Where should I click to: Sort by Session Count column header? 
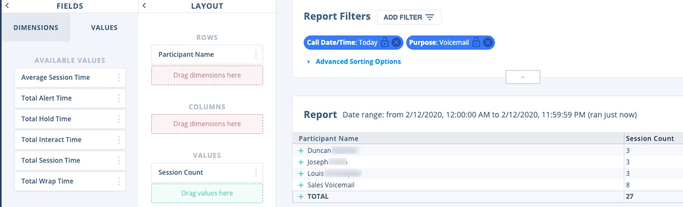pos(653,139)
